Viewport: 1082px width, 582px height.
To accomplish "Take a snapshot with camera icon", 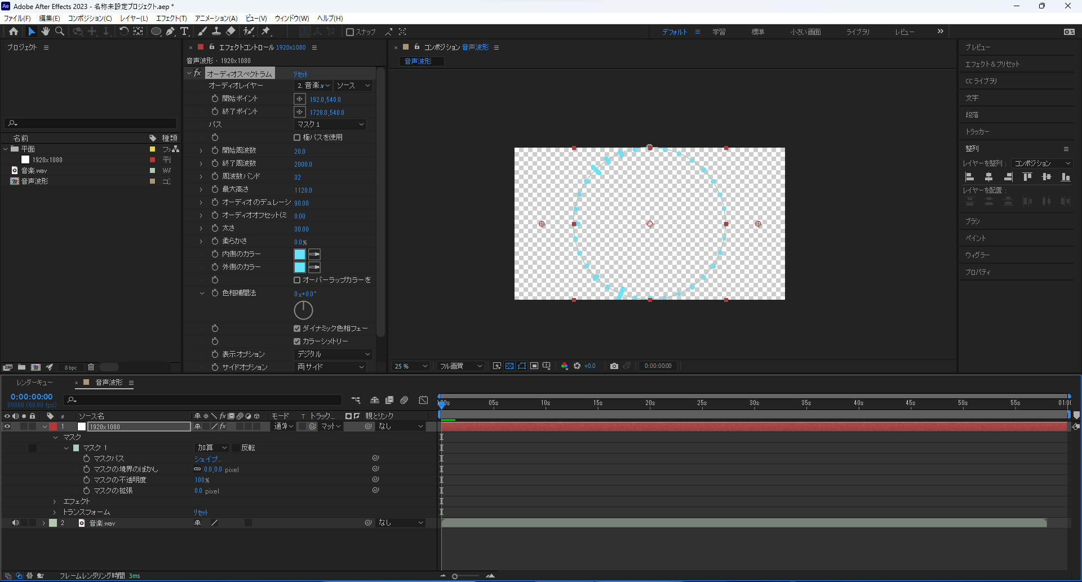I will 614,366.
